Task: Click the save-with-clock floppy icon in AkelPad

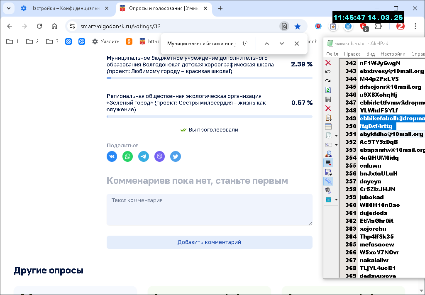Action: click(x=328, y=172)
